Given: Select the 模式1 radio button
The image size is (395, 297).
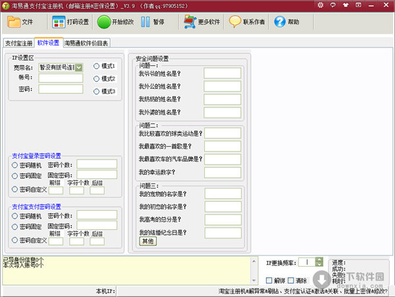Looking at the screenshot, I should click(x=96, y=67).
